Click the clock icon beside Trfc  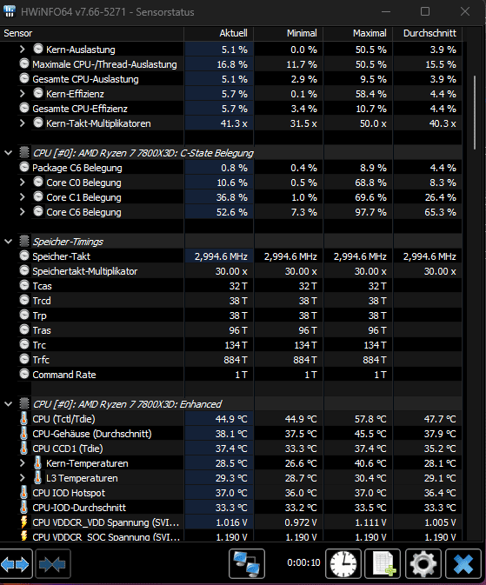(24, 359)
